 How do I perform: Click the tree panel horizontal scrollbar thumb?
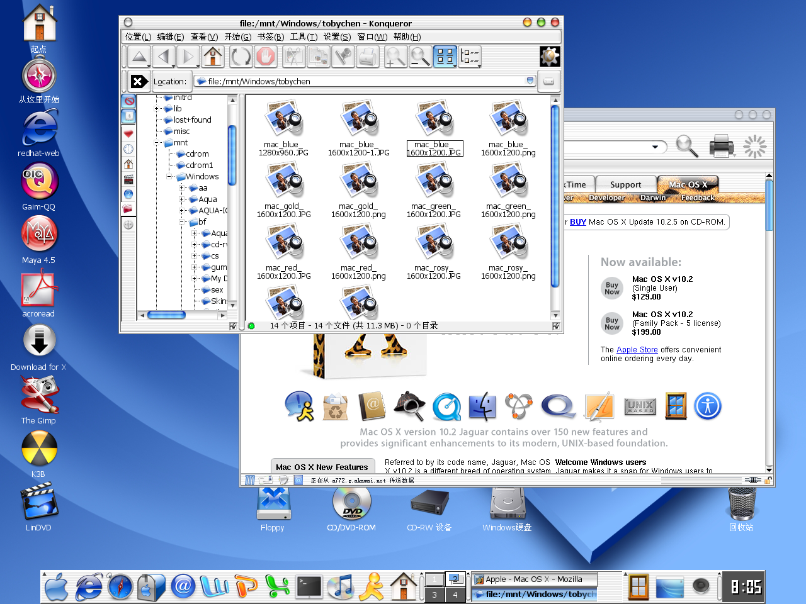[x=166, y=315]
